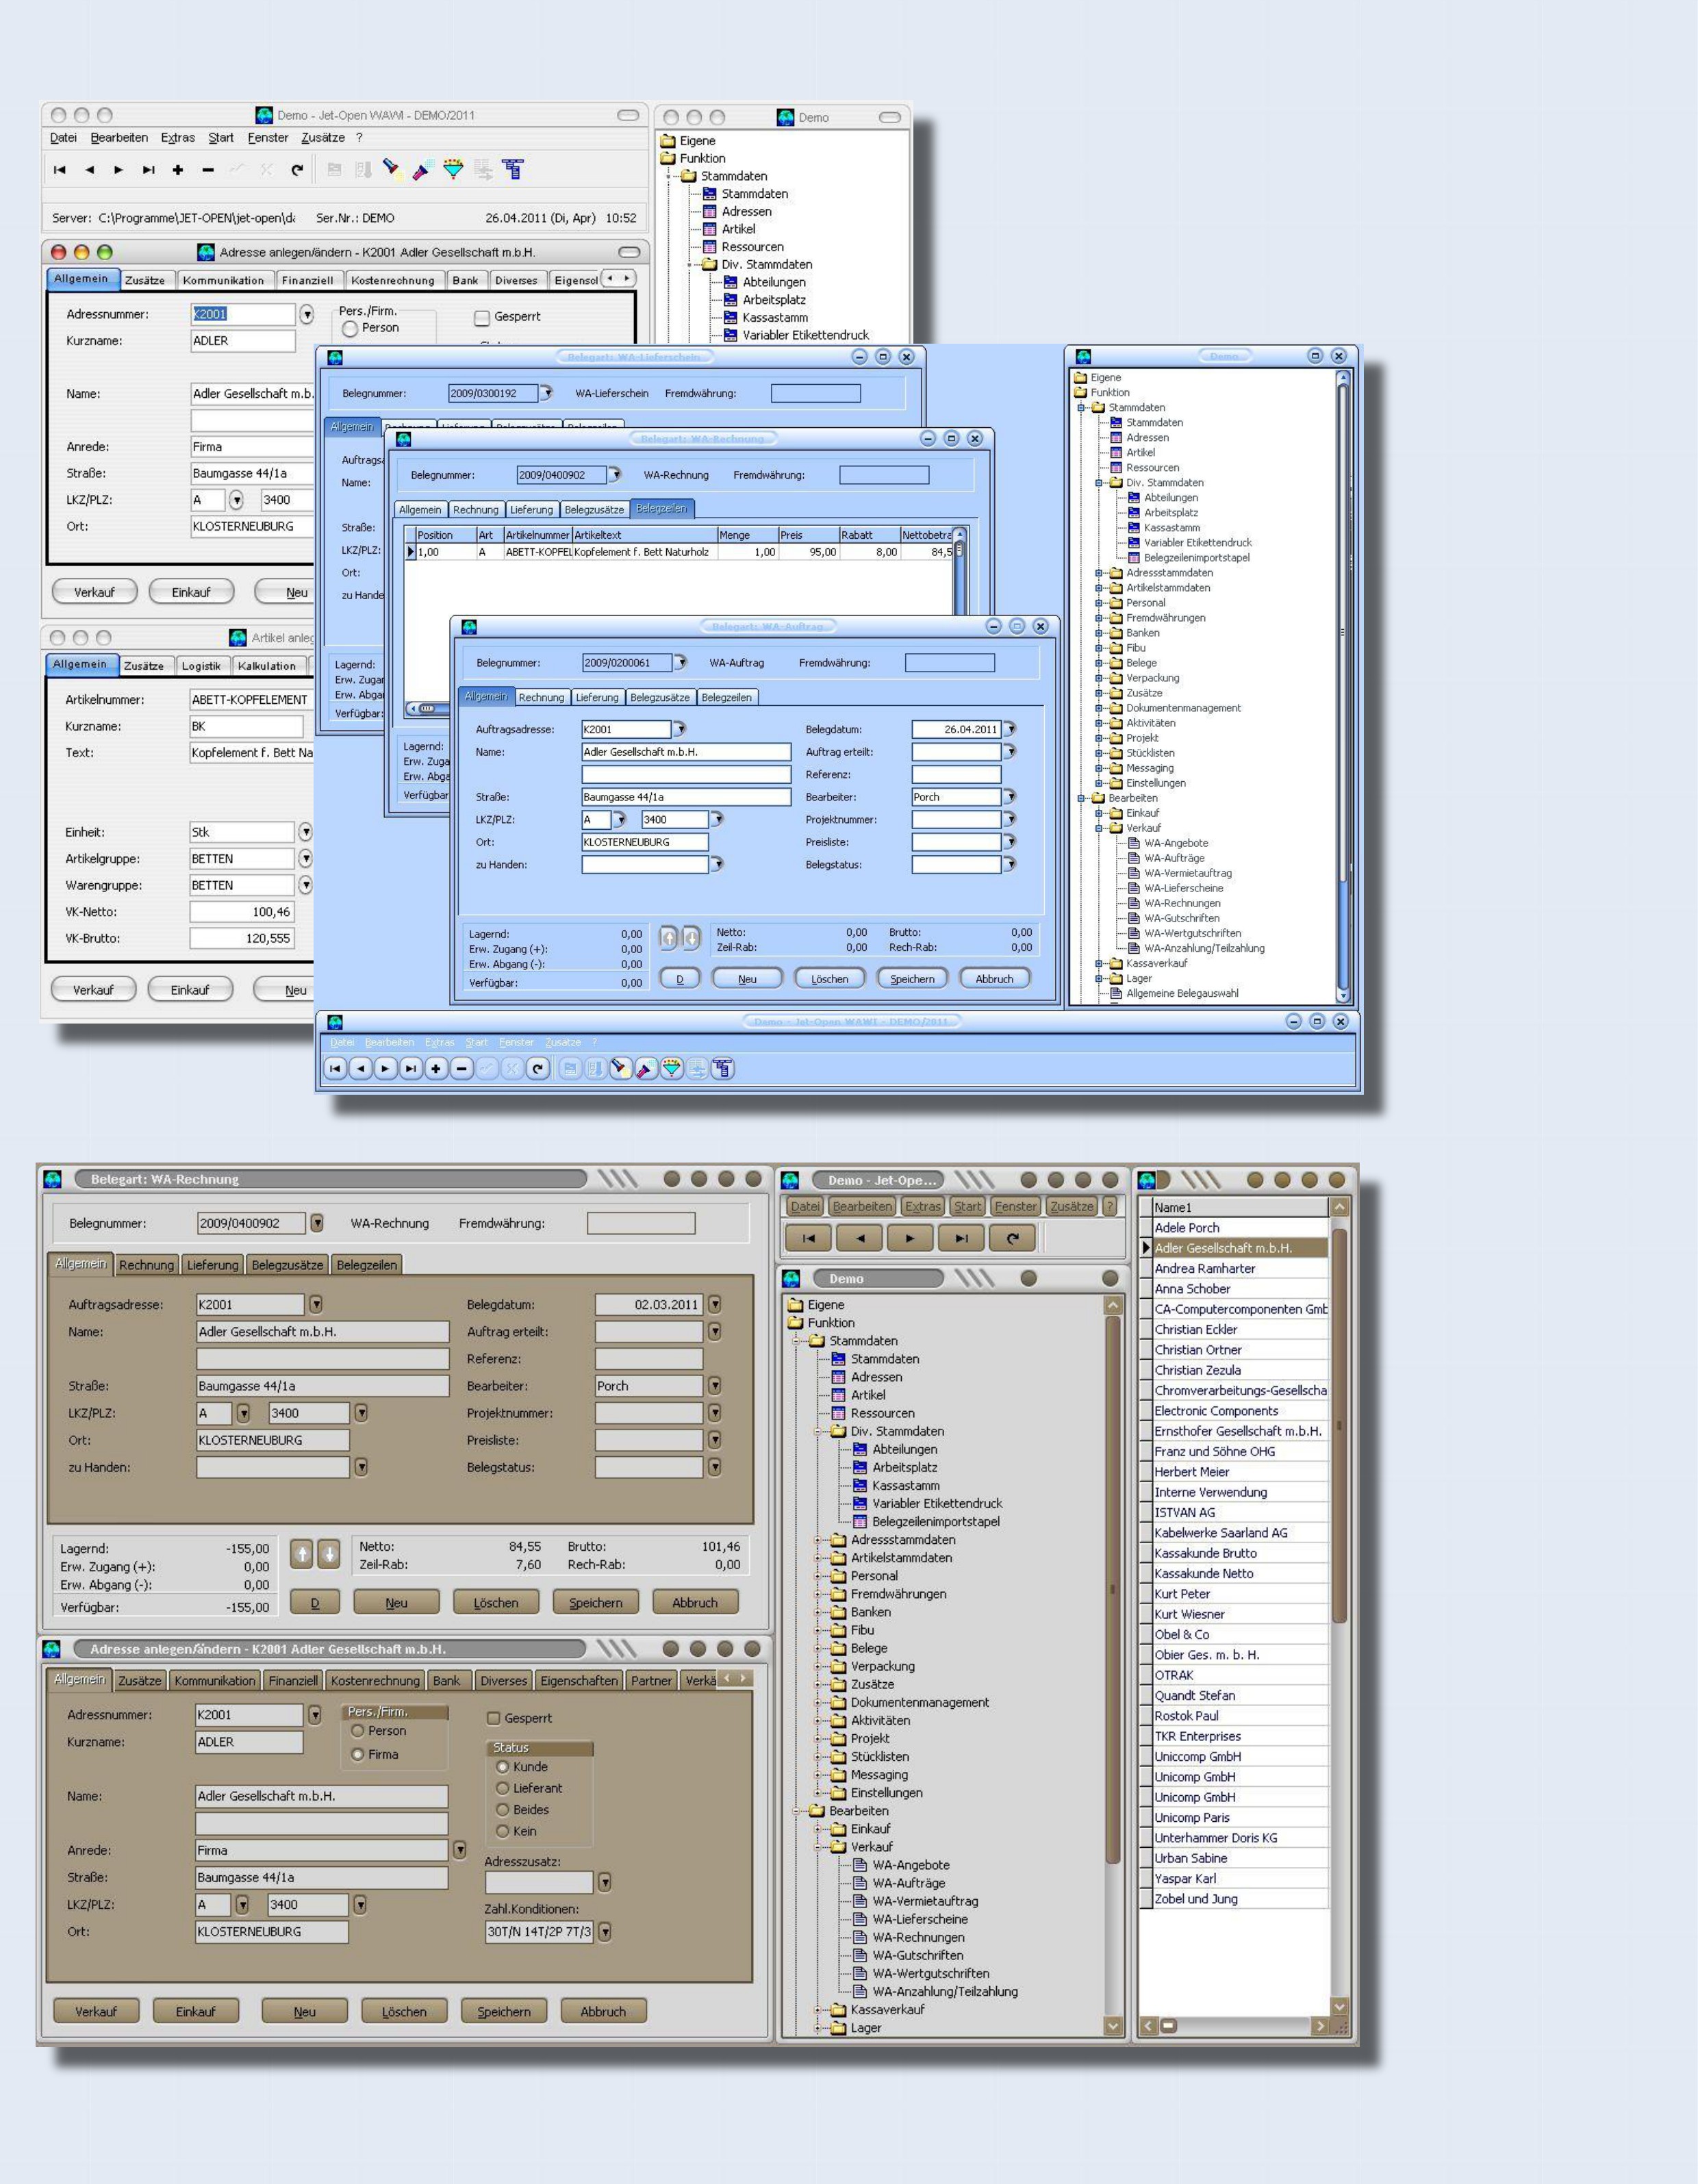Open Belegnummer dropdown for 2009/0400902 in brown window
Viewport: 1698px width, 2184px height.
tap(317, 1223)
